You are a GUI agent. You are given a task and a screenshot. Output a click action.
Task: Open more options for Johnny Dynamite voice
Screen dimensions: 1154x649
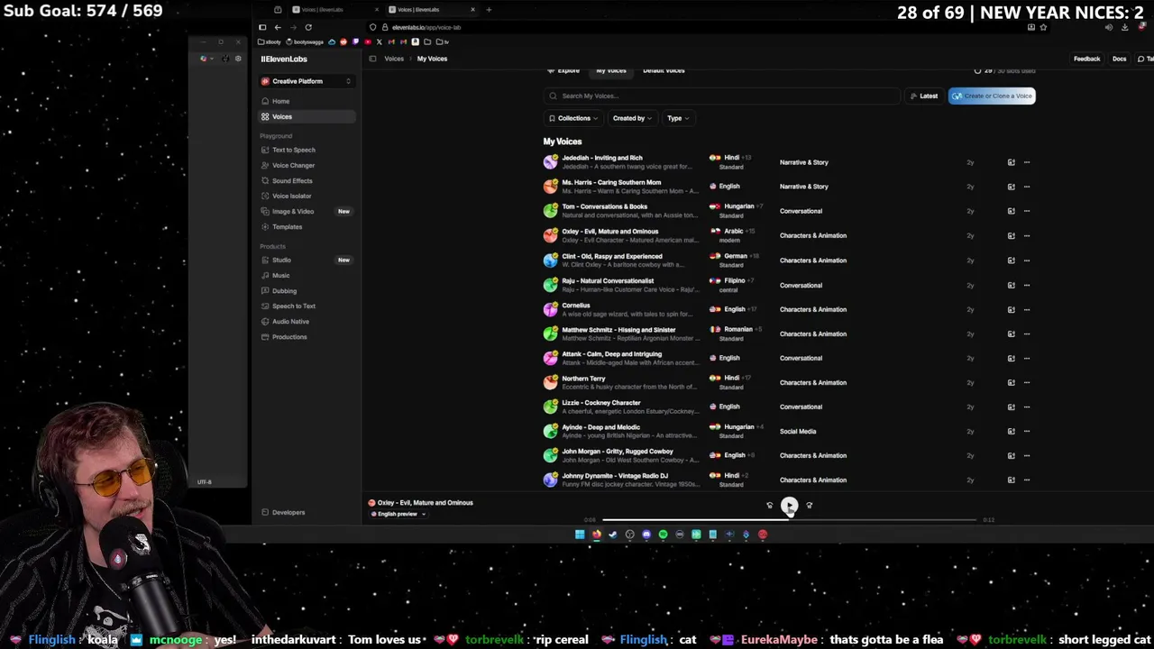pyautogui.click(x=1026, y=480)
